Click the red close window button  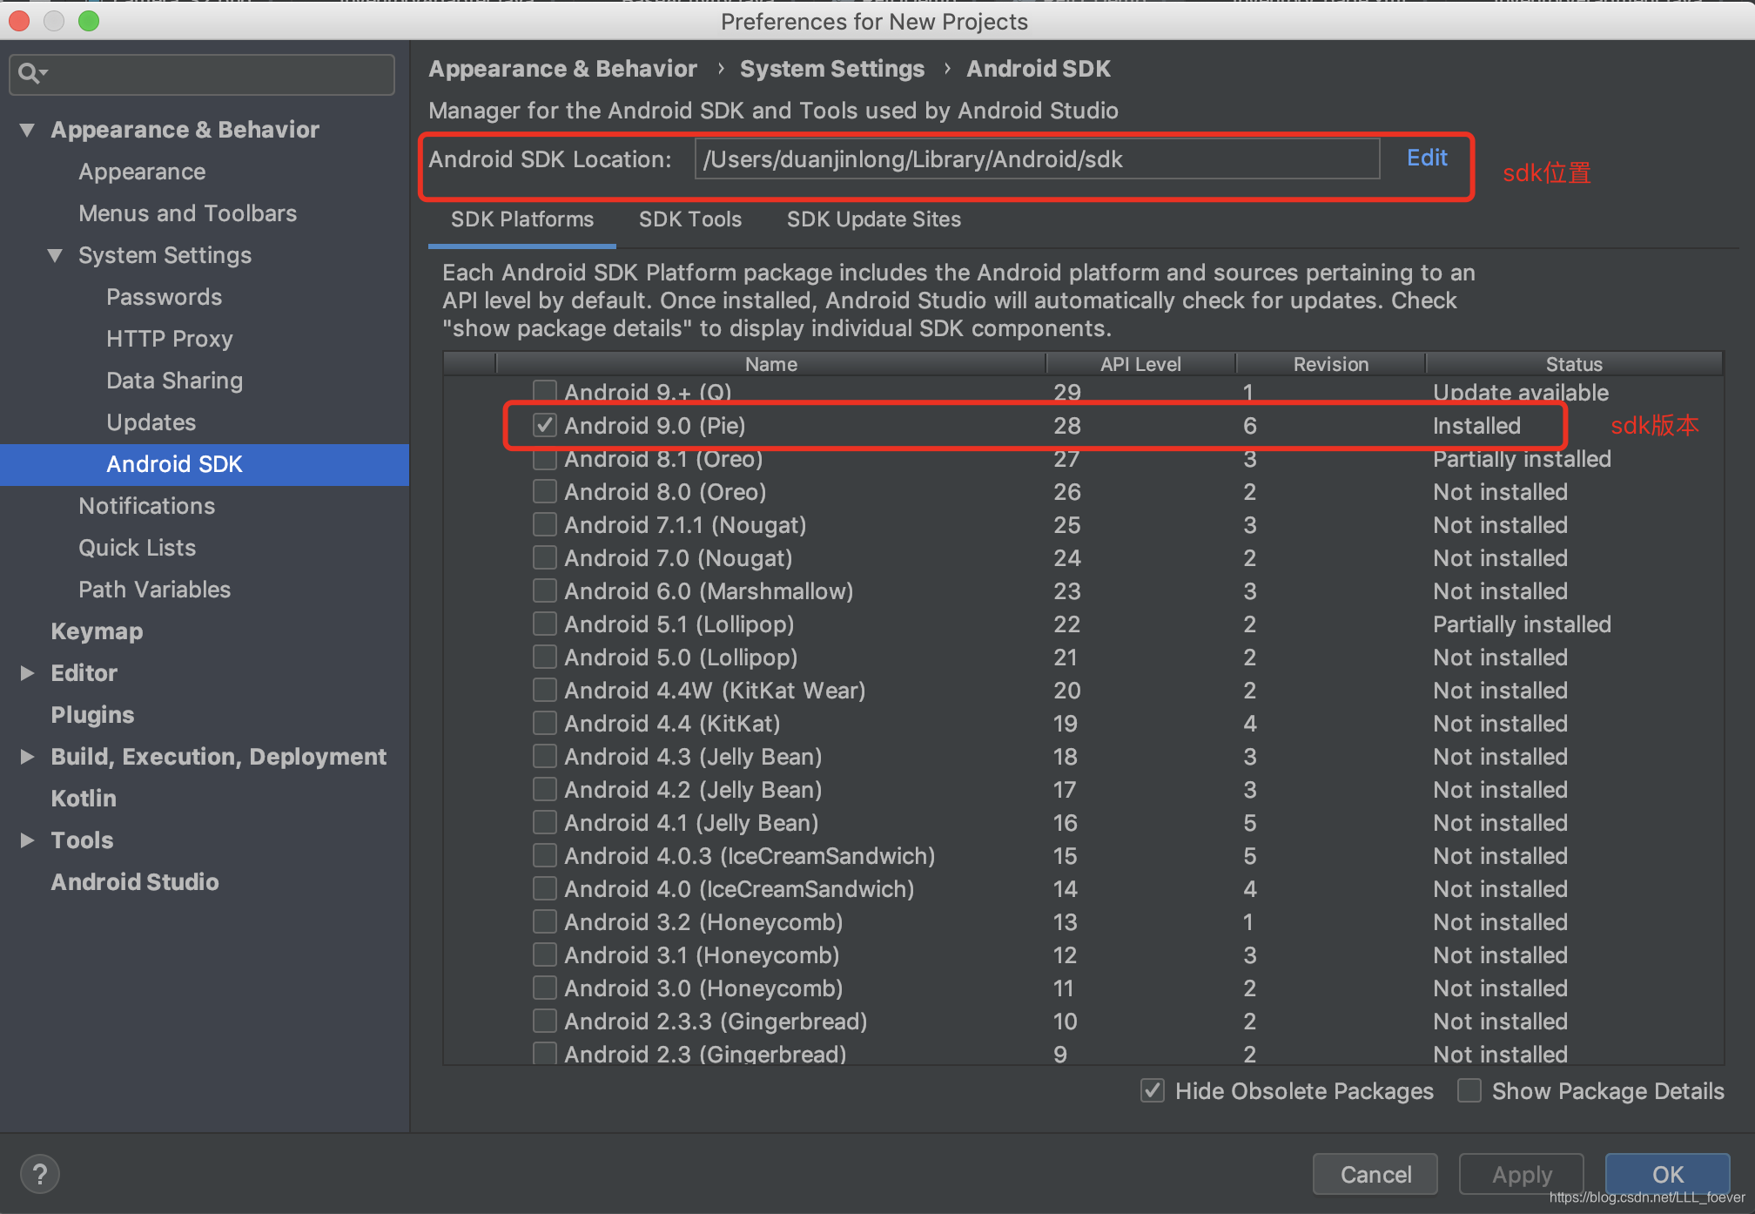(19, 21)
